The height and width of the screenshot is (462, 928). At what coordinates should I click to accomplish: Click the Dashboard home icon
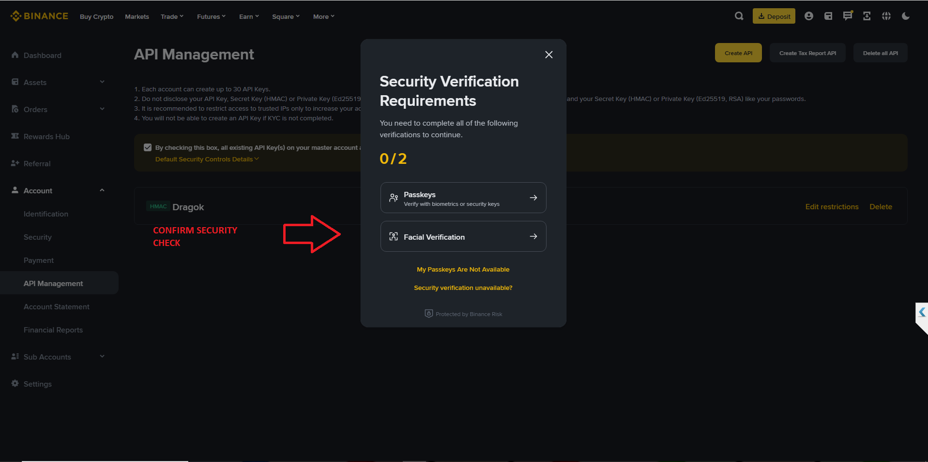[15, 55]
